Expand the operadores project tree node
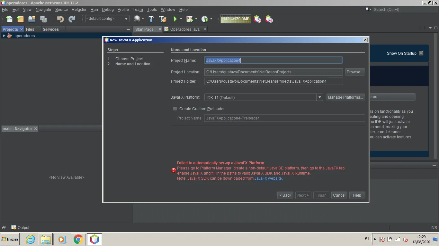 [4, 36]
